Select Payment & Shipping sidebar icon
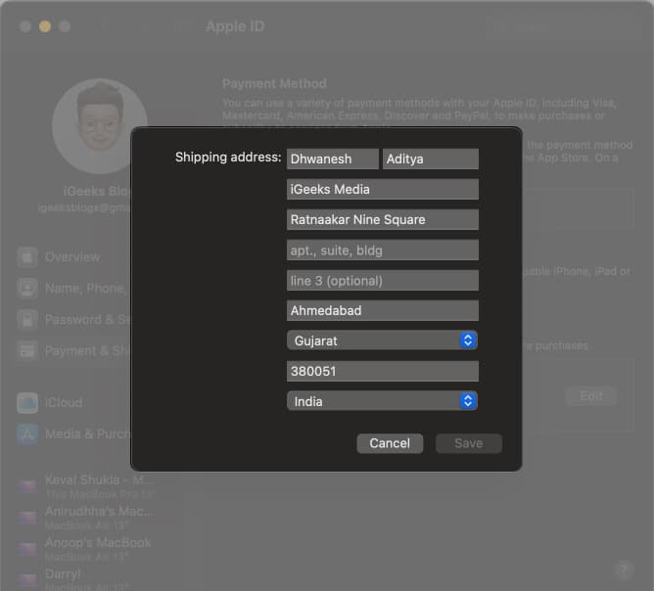 tap(27, 351)
